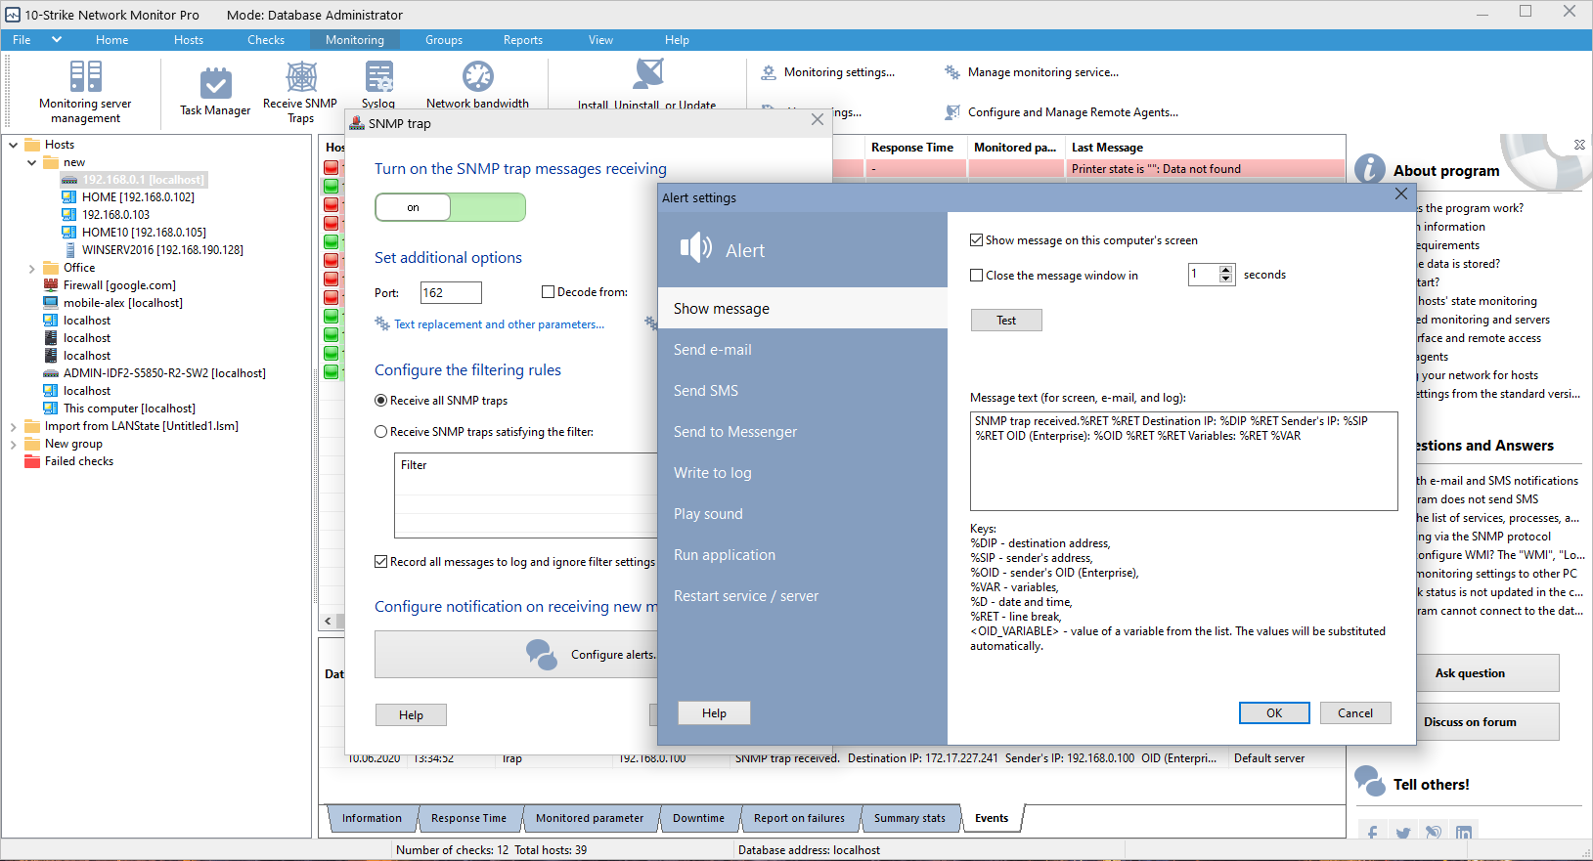This screenshot has height=861, width=1593.
Task: Open the Hosts ribbon tab
Action: point(189,40)
